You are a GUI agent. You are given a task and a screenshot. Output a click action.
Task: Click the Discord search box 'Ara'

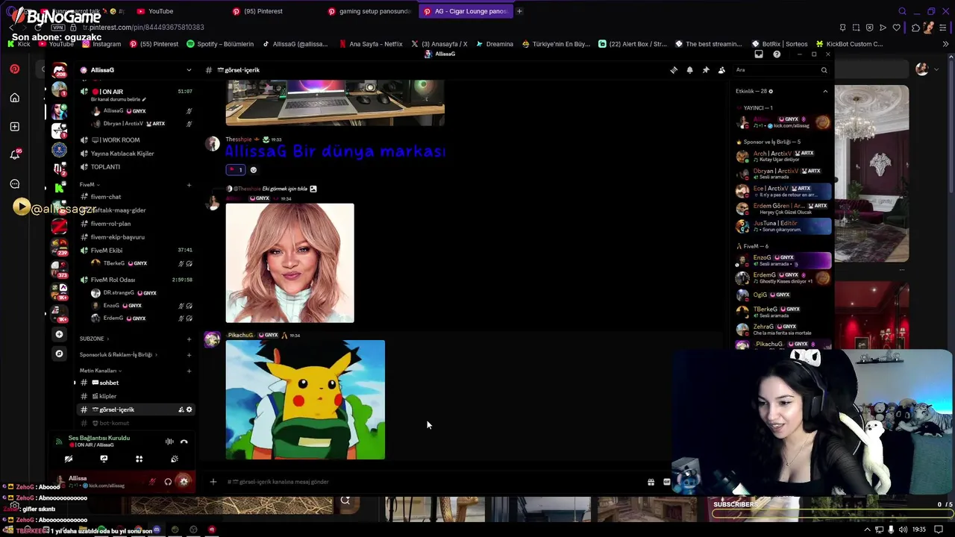(780, 70)
